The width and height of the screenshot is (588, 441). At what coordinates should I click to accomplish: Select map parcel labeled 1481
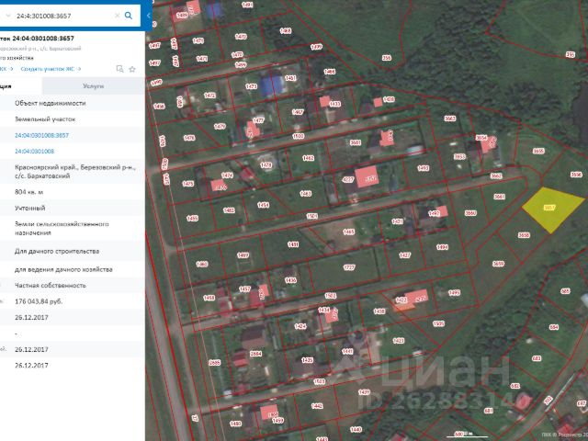point(293,244)
